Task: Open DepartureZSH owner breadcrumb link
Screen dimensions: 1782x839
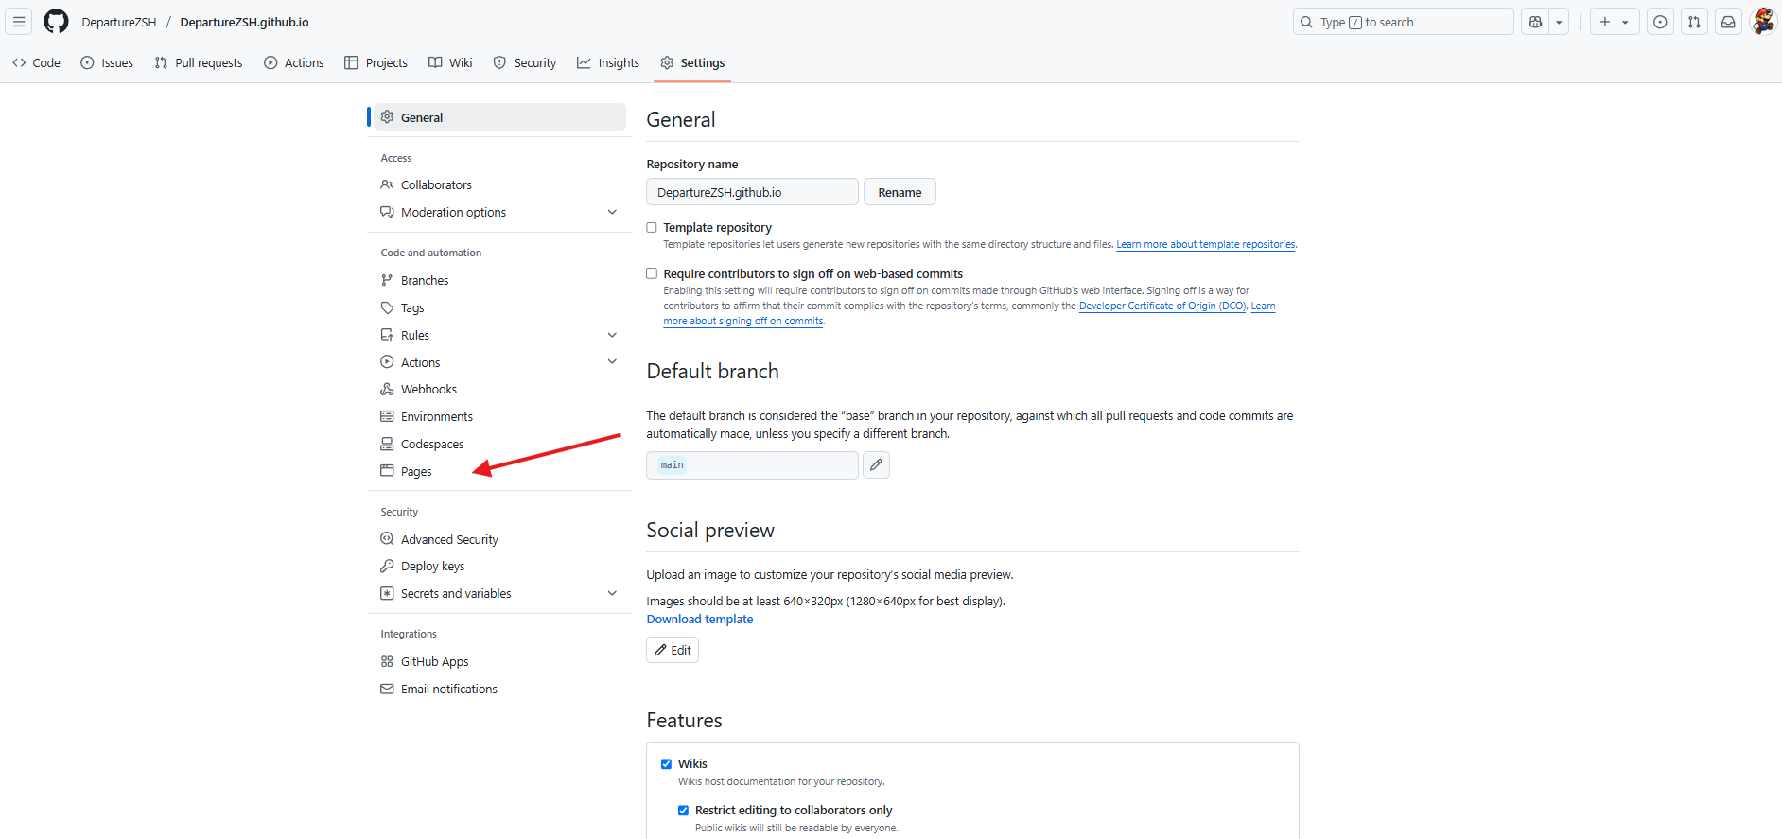Action: tap(119, 22)
